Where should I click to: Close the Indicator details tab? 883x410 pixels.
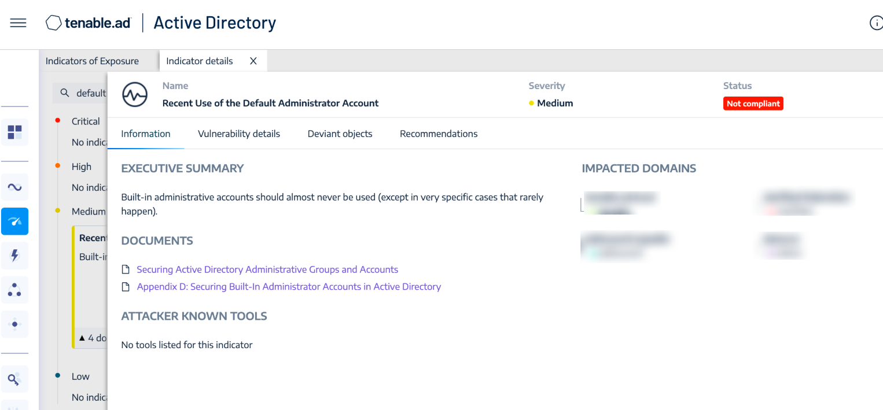point(253,61)
